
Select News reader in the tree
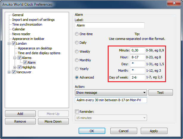(x=21, y=34)
